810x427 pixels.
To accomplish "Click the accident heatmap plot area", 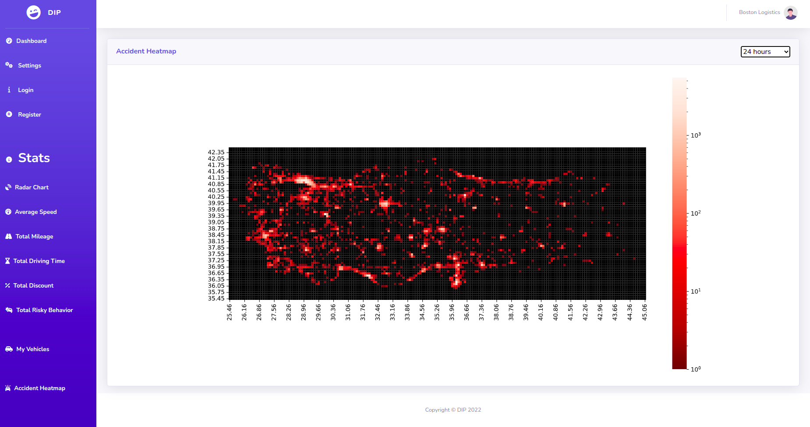I will (437, 224).
